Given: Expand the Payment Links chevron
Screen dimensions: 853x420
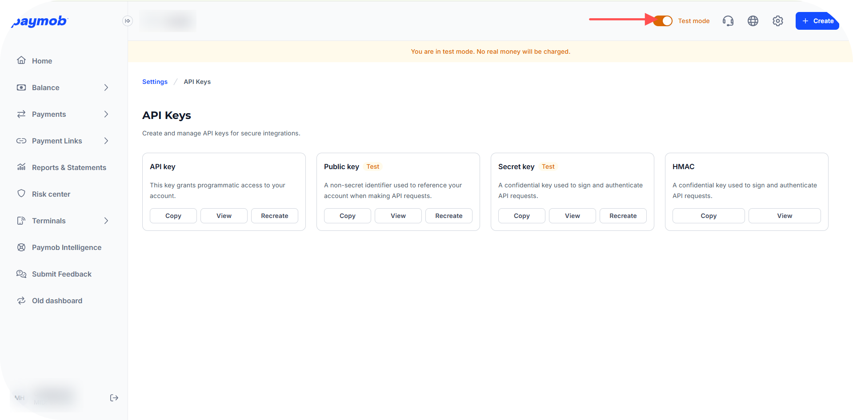Looking at the screenshot, I should (x=106, y=141).
